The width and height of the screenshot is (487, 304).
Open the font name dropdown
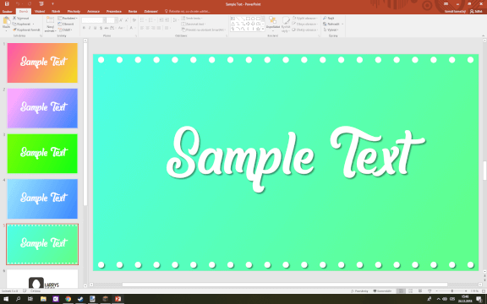[x=104, y=20]
